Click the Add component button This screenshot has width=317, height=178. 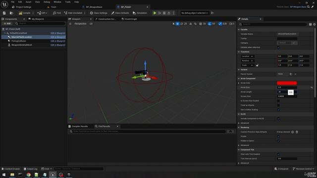coord(7,24)
